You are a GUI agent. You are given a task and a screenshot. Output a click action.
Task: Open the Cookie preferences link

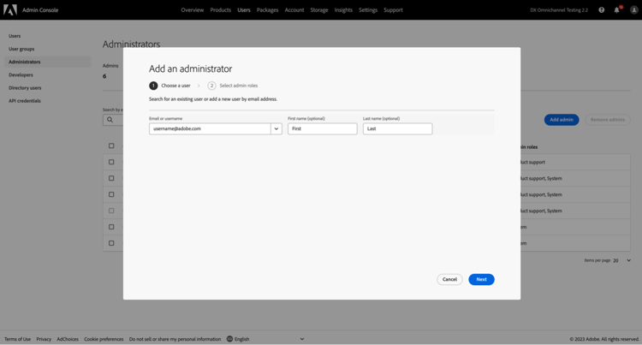pos(104,339)
